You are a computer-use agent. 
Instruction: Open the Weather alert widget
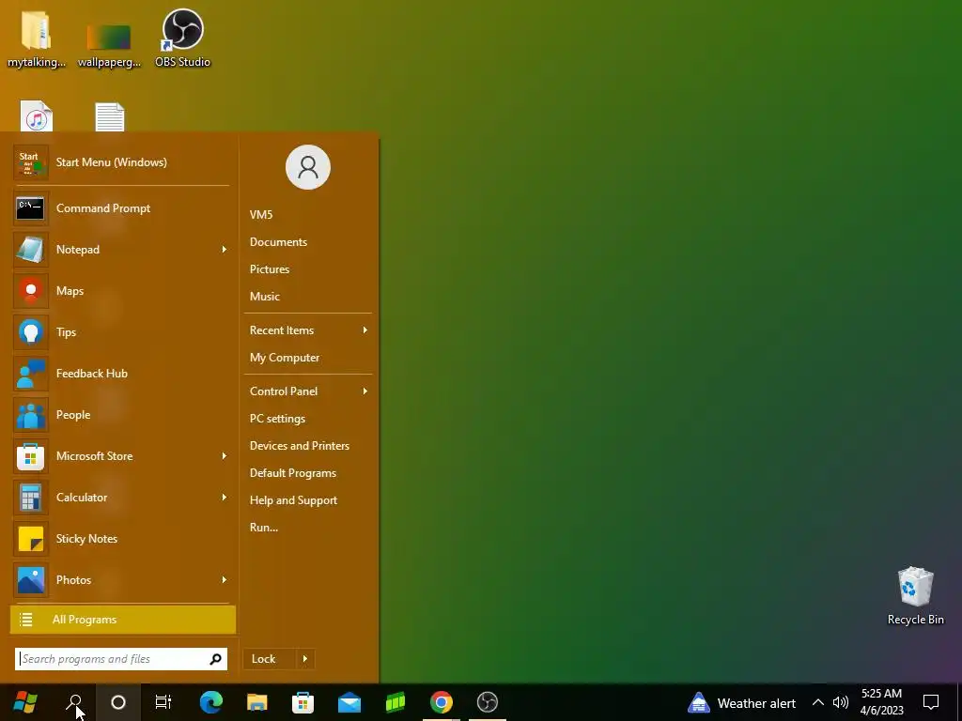point(741,703)
